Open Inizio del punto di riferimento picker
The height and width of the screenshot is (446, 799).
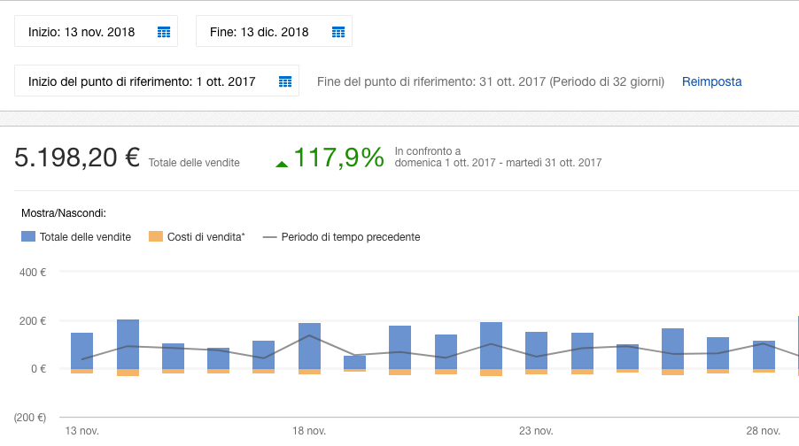142,81
